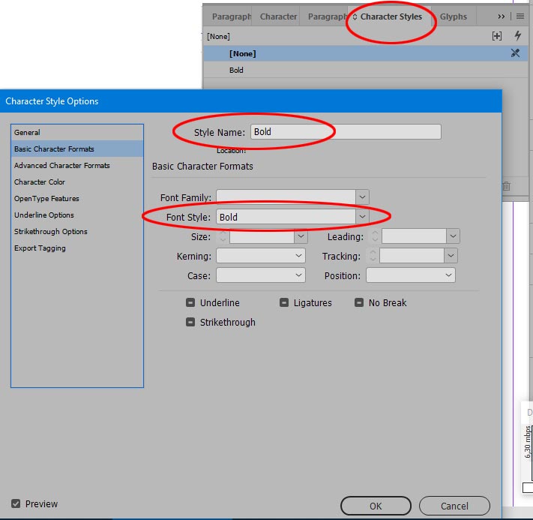Click the OK button
Image resolution: width=533 pixels, height=520 pixels.
point(376,506)
